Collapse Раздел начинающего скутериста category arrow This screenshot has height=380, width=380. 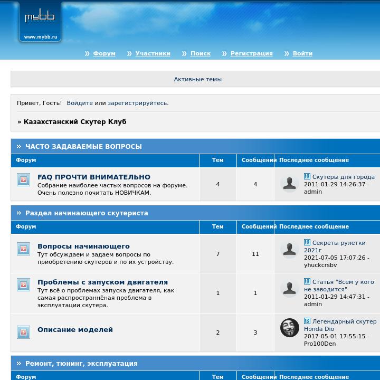[19, 213]
